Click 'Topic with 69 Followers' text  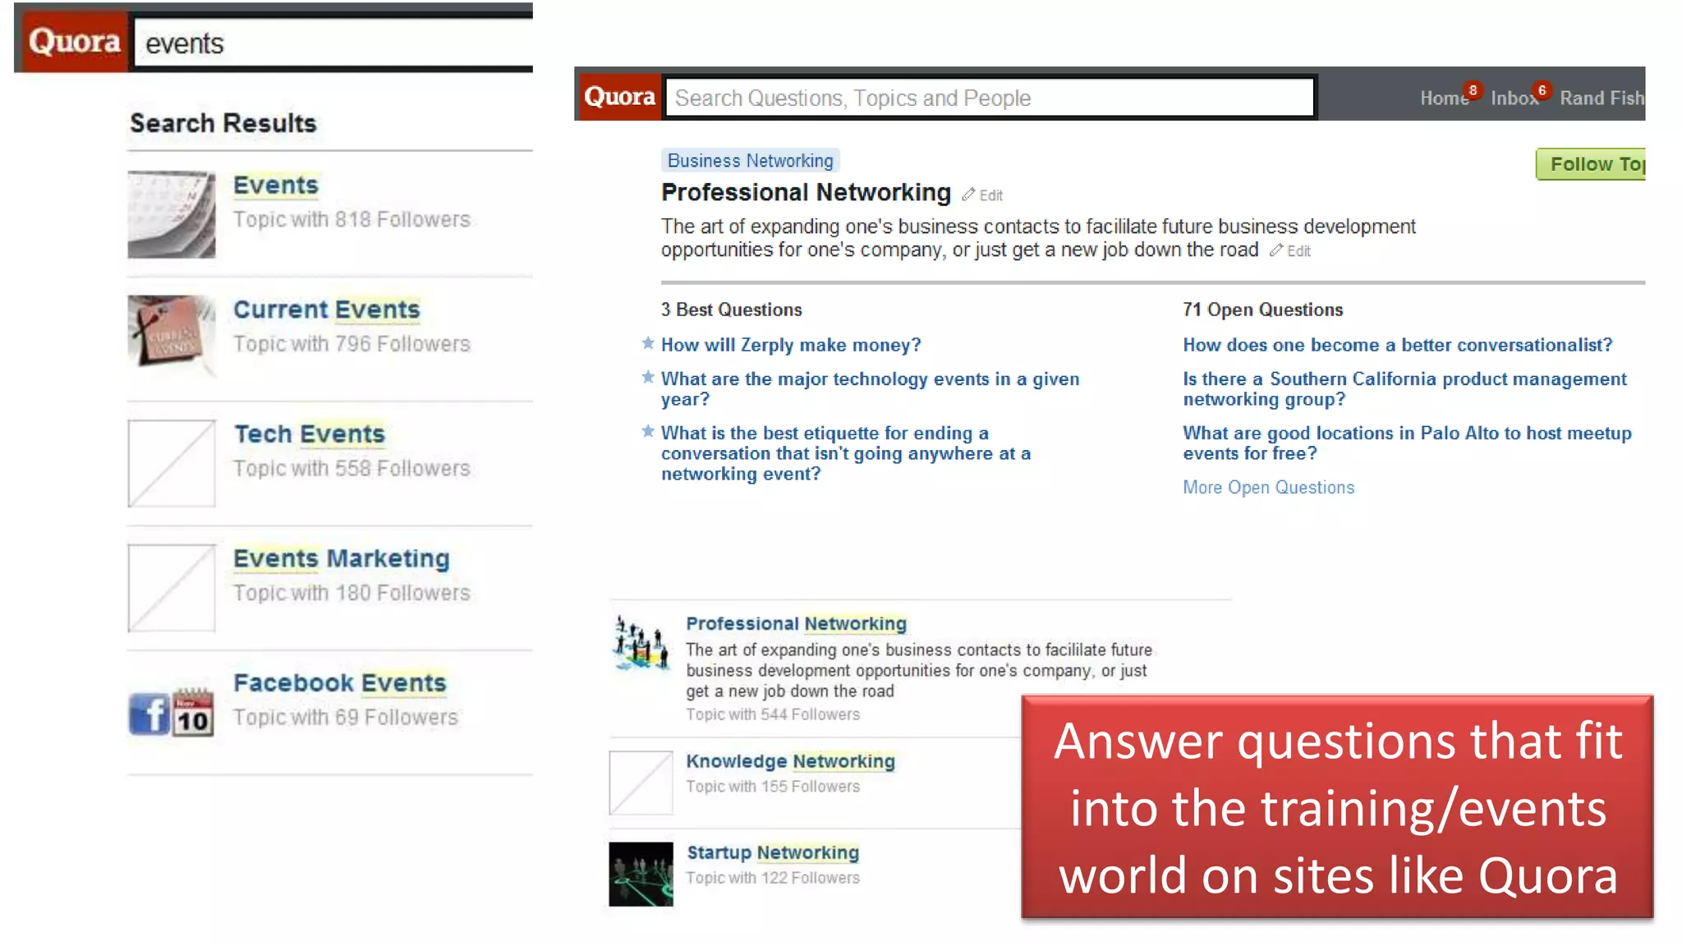(x=345, y=718)
